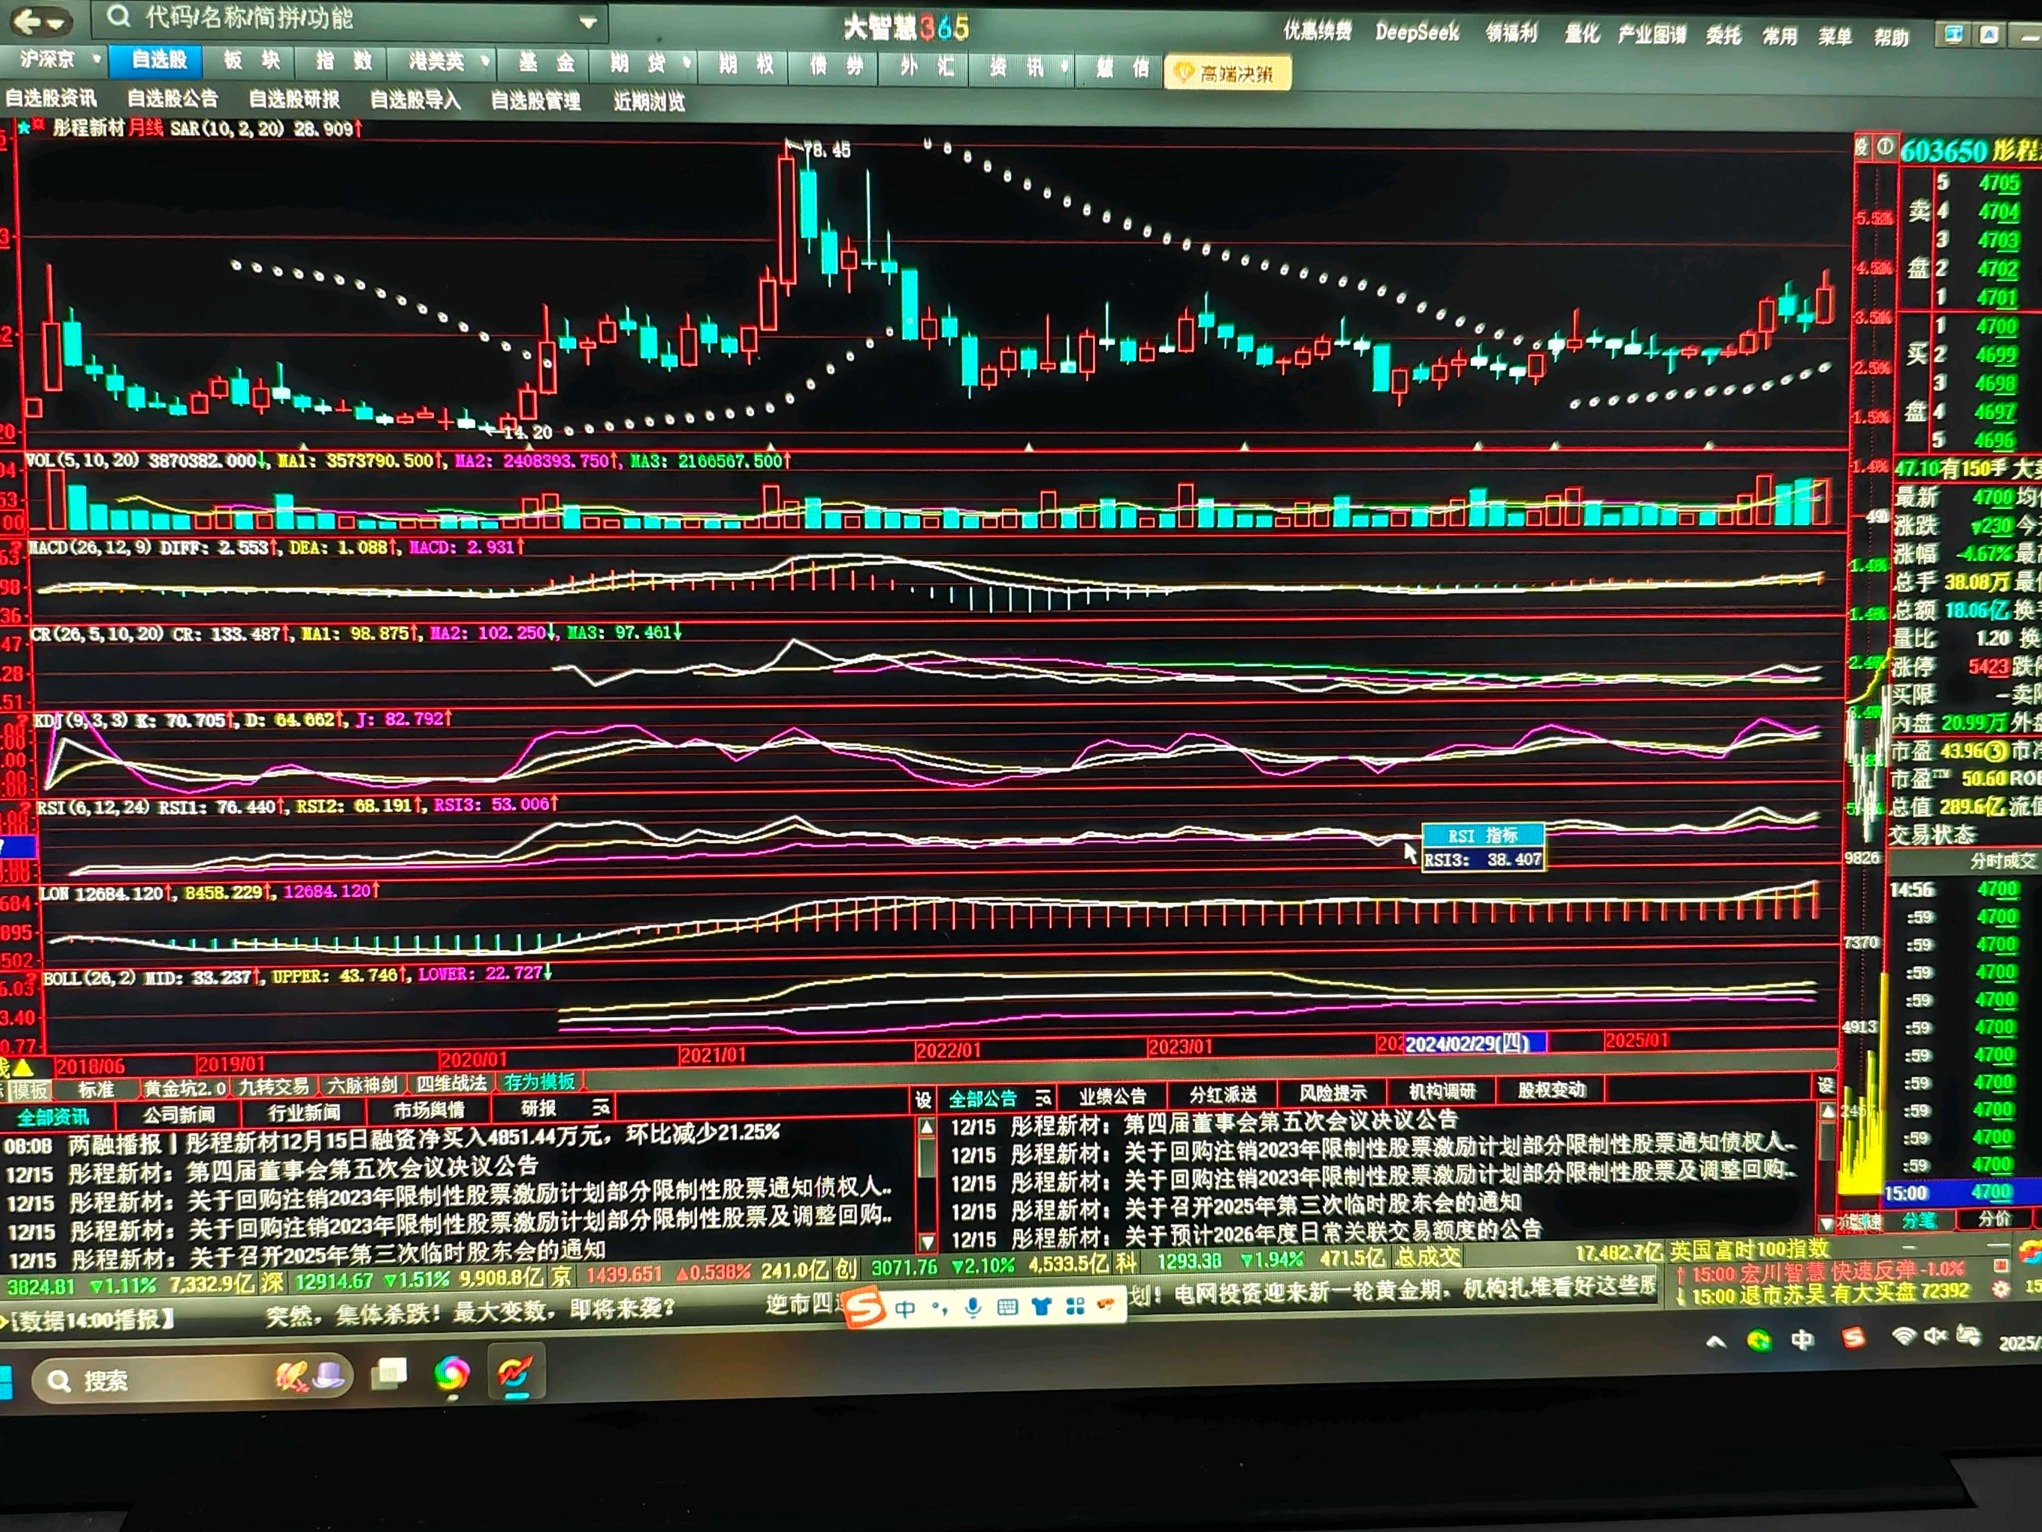Expand the system tray hidden icons chevron
Viewport: 2042px width, 1532px height.
pyautogui.click(x=1715, y=1341)
